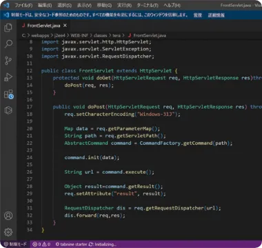Open the ファイル(F) menu

(23, 5)
